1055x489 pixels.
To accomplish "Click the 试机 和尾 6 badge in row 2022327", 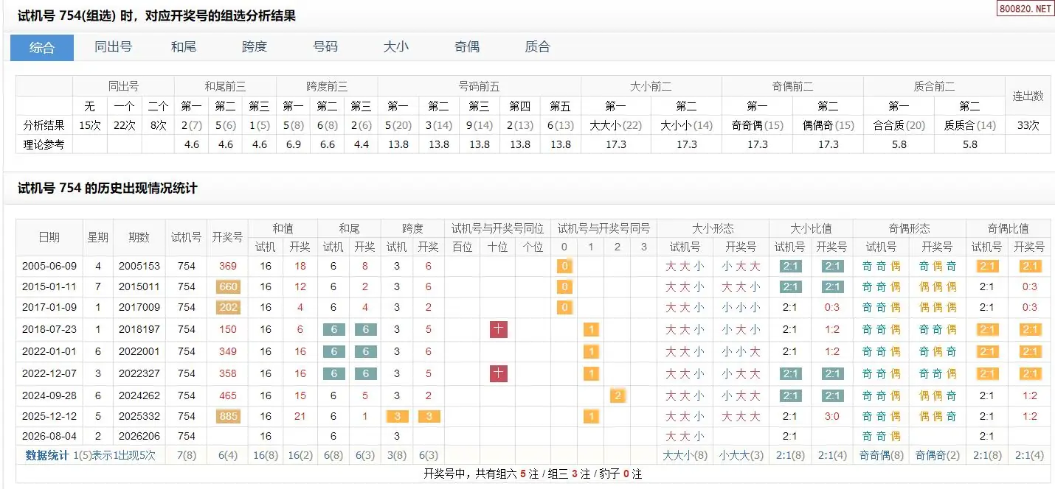I will tap(333, 373).
